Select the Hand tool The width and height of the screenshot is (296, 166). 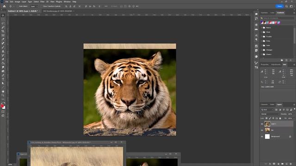(3, 91)
